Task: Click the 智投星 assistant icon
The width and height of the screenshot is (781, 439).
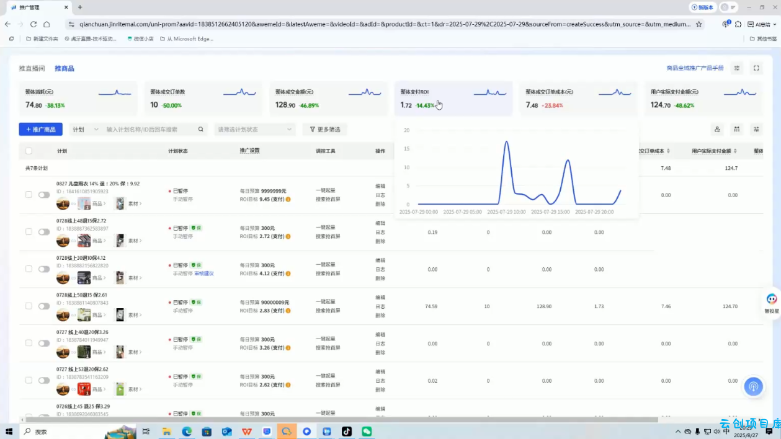Action: [771, 299]
